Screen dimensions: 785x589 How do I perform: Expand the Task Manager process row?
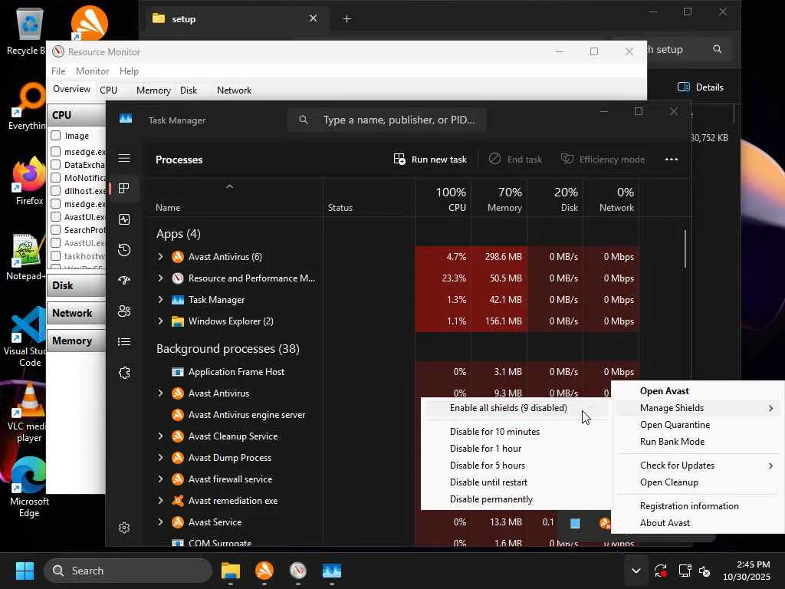tap(160, 300)
